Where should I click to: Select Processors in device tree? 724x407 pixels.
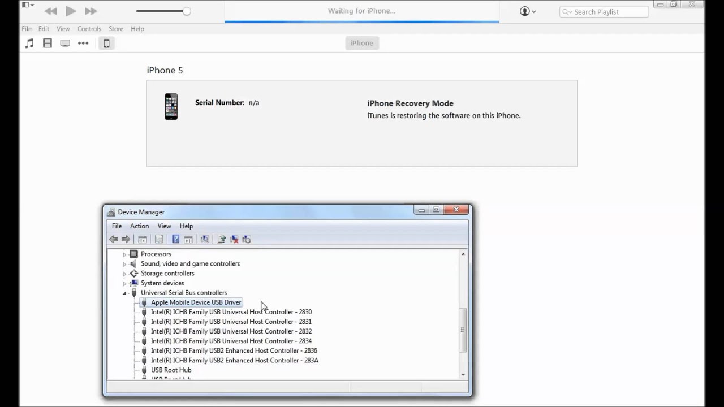(156, 254)
